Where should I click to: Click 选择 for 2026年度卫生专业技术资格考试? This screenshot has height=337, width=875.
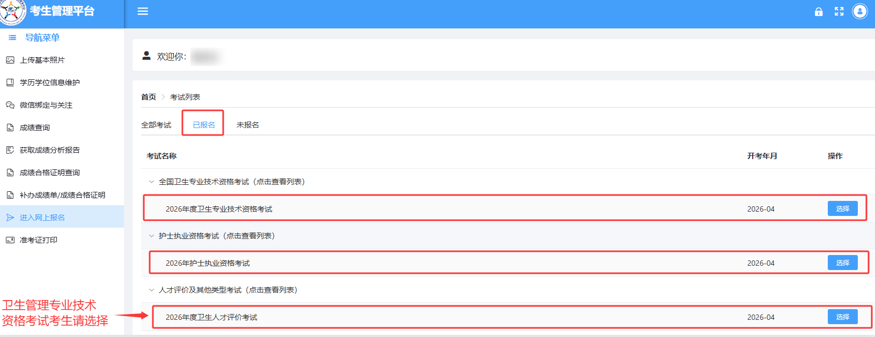(x=842, y=208)
